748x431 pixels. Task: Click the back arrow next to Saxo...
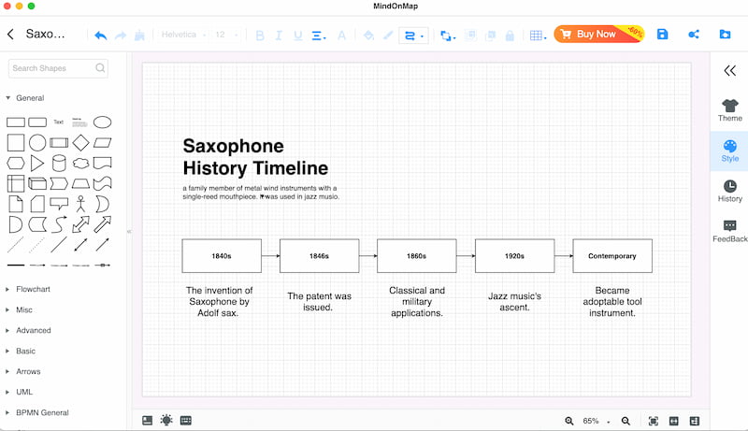click(x=10, y=35)
